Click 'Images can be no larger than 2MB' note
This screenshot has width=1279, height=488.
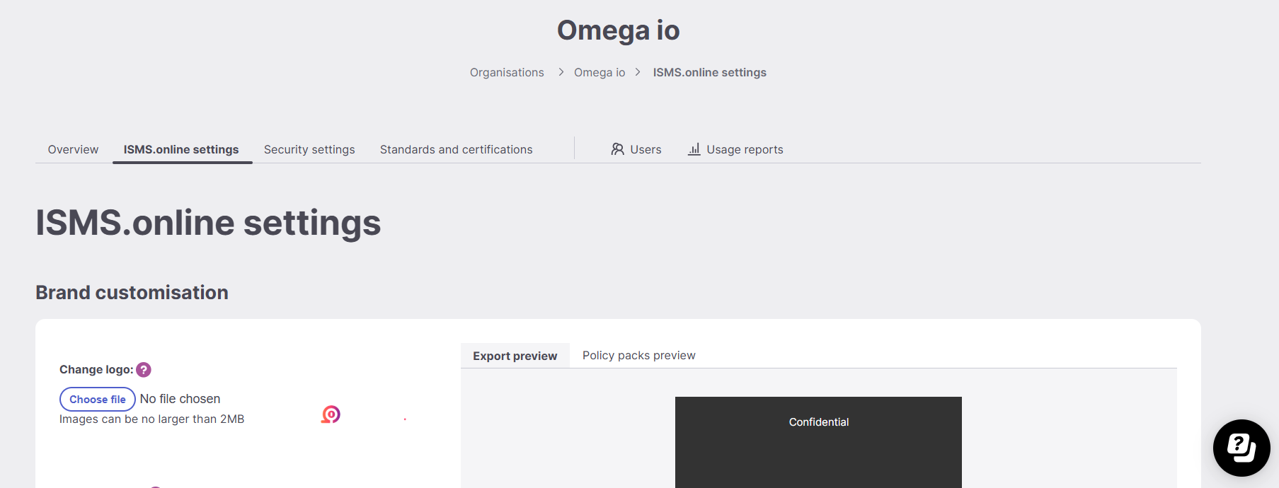click(151, 419)
